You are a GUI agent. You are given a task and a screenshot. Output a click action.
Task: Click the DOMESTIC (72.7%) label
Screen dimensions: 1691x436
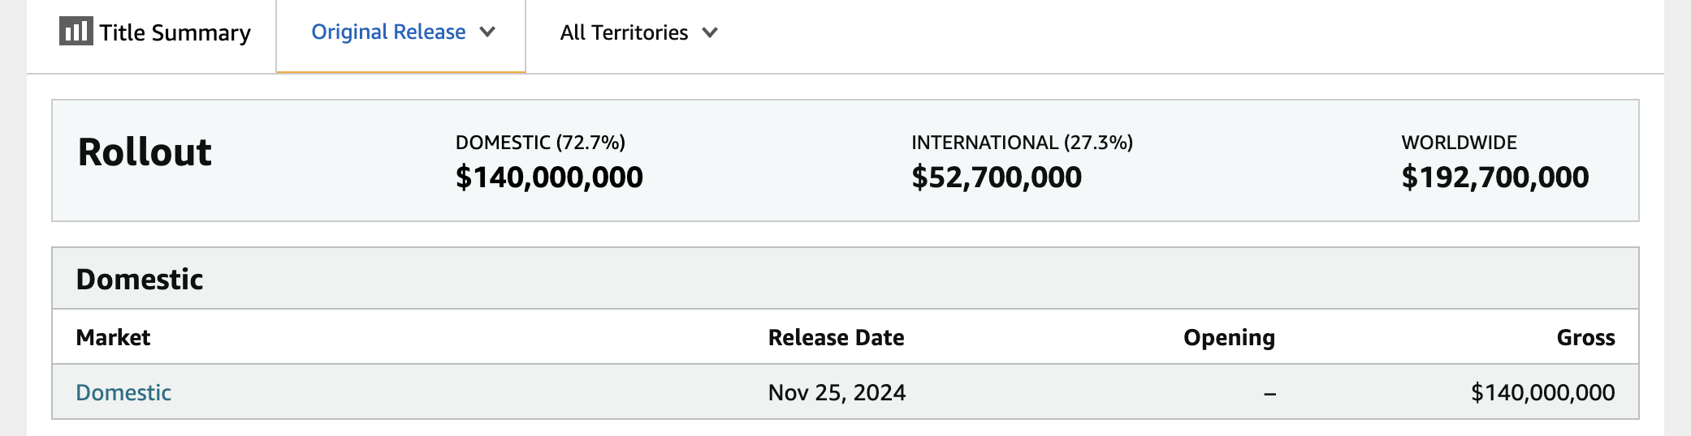[x=540, y=143]
